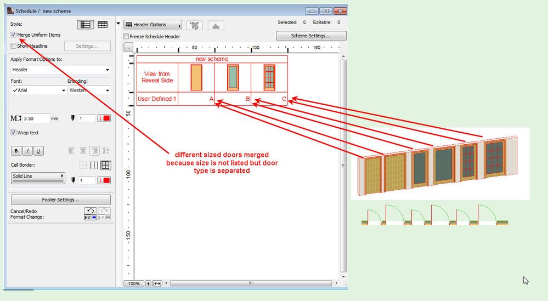
Task: Toggle italic text formatting
Action: (x=27, y=151)
